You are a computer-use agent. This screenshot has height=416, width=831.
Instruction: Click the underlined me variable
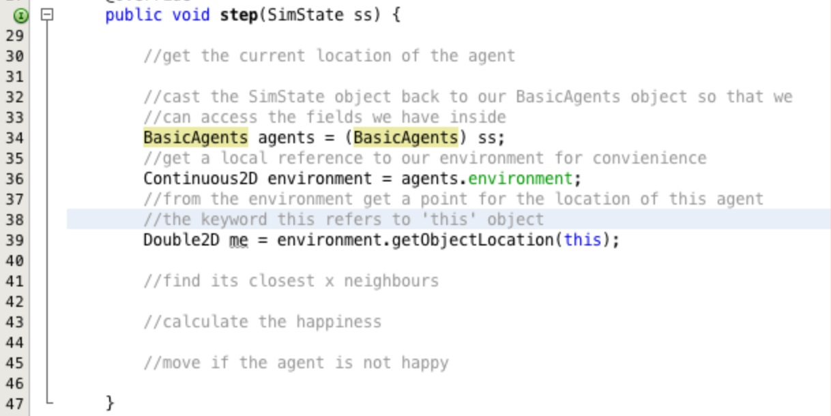(x=239, y=240)
